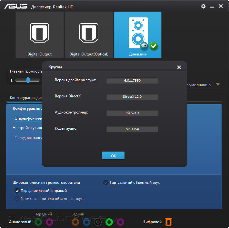Click the Цифровой label
The image size is (229, 228).
(x=152, y=222)
